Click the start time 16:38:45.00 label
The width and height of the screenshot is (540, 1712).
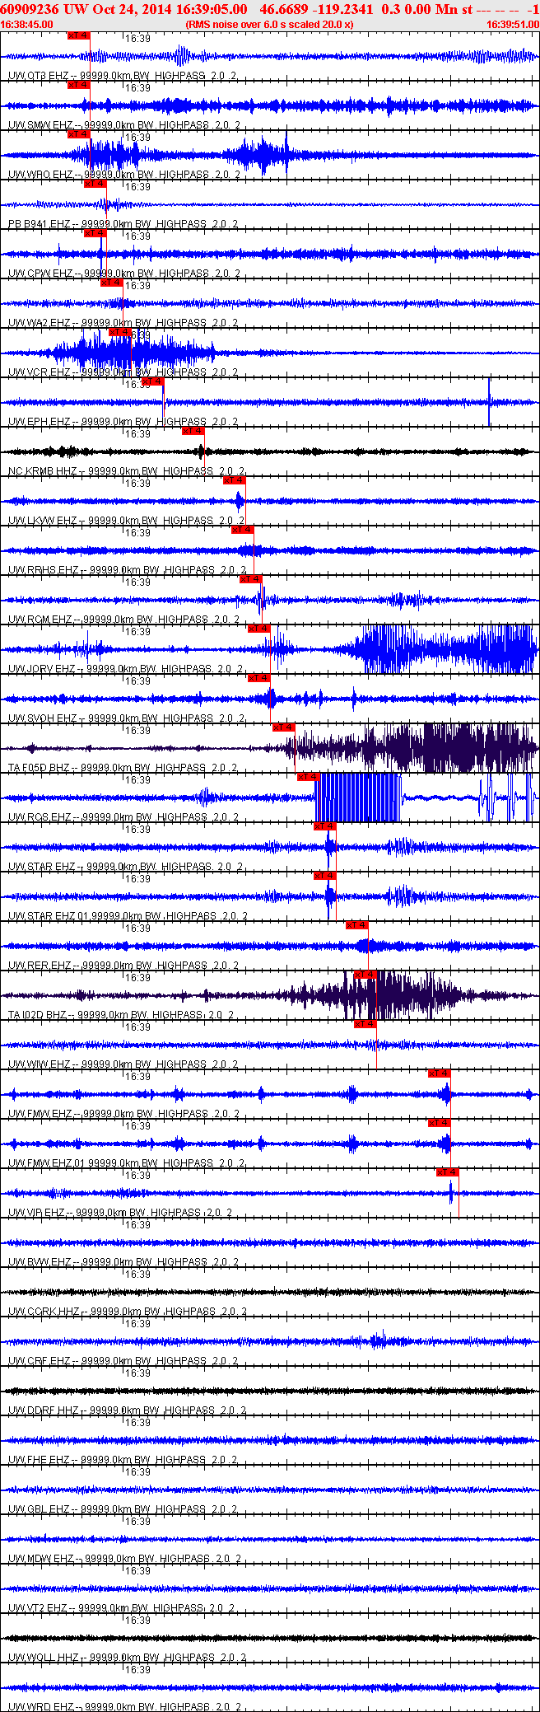(x=27, y=25)
